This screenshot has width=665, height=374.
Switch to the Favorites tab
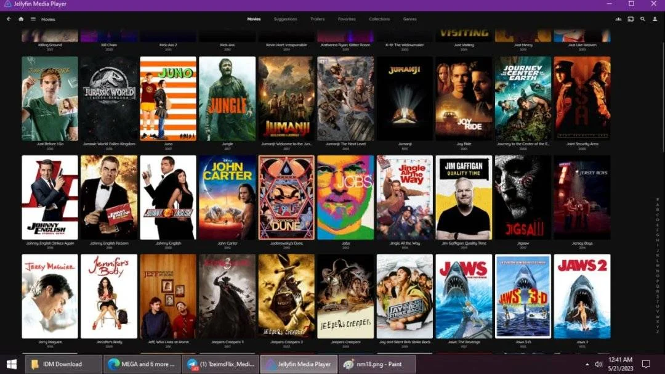coord(347,19)
